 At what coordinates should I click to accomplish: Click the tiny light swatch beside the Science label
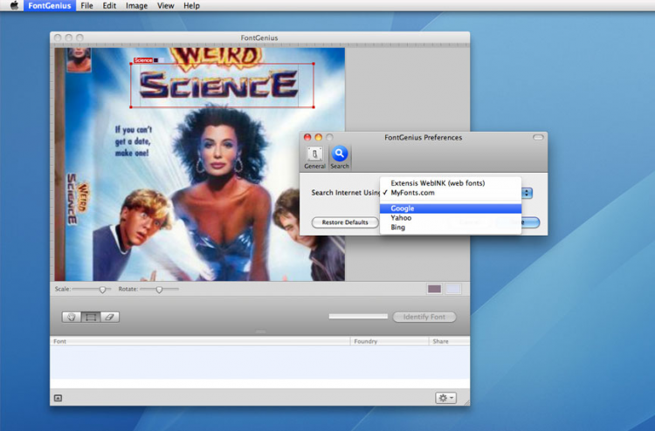(162, 60)
